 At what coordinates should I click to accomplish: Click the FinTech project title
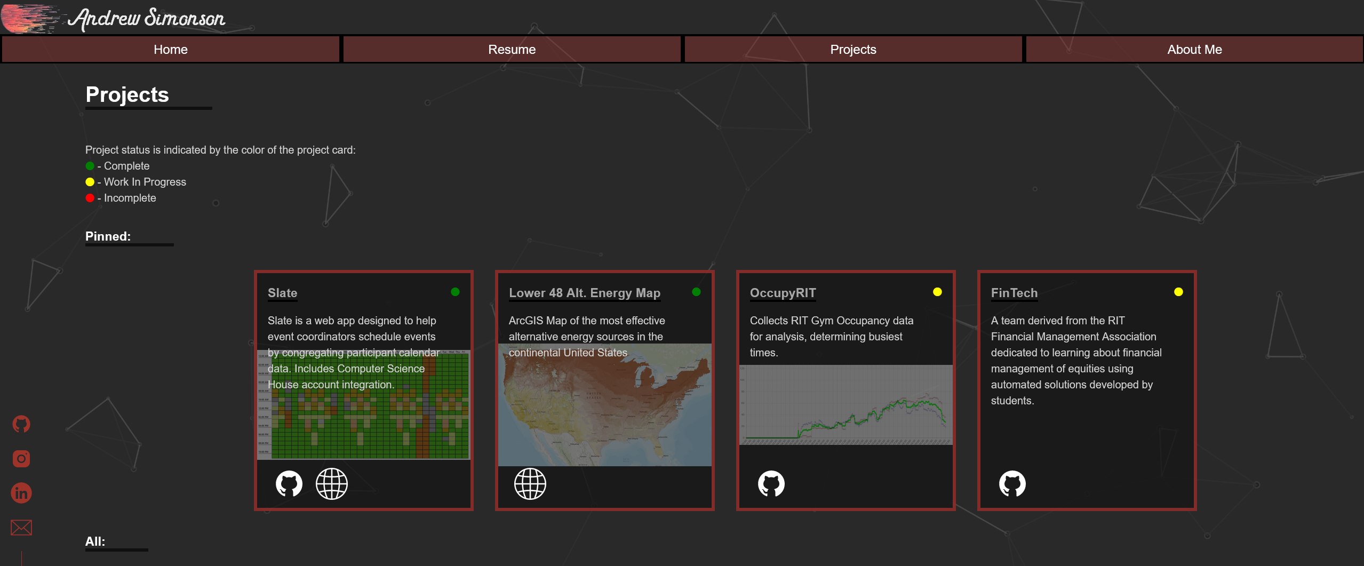pos(1014,293)
